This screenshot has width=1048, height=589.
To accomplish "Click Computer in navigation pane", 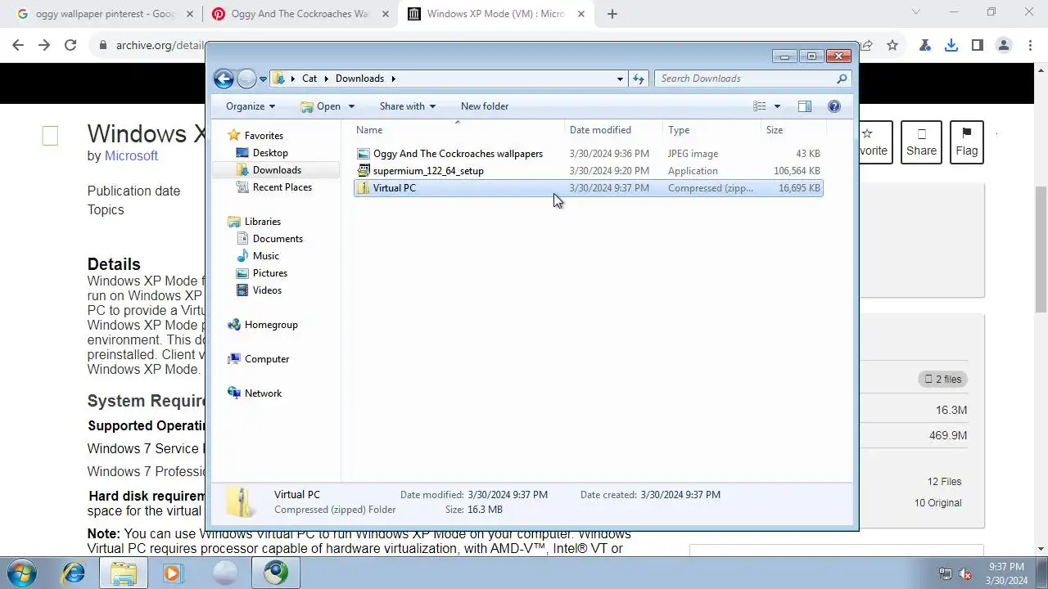I will tap(266, 359).
